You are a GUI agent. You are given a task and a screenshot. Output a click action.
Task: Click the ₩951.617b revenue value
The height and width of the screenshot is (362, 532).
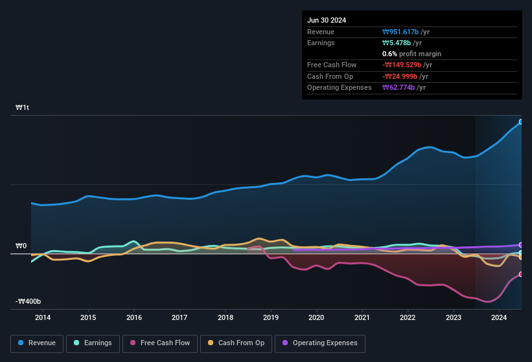(x=400, y=32)
